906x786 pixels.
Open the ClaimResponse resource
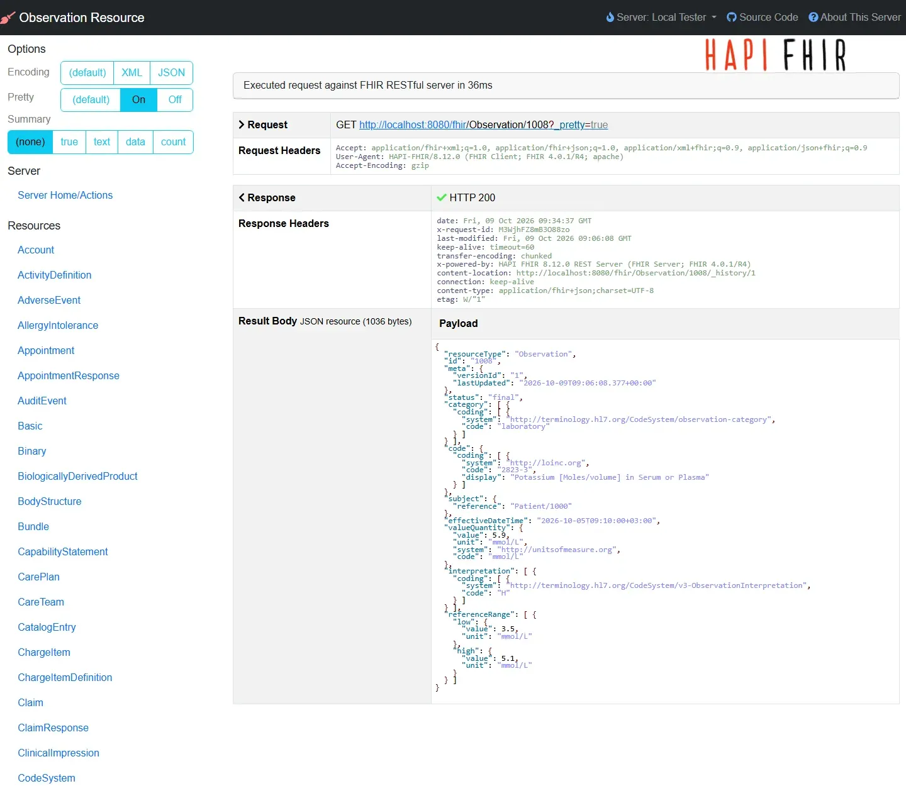53,728
